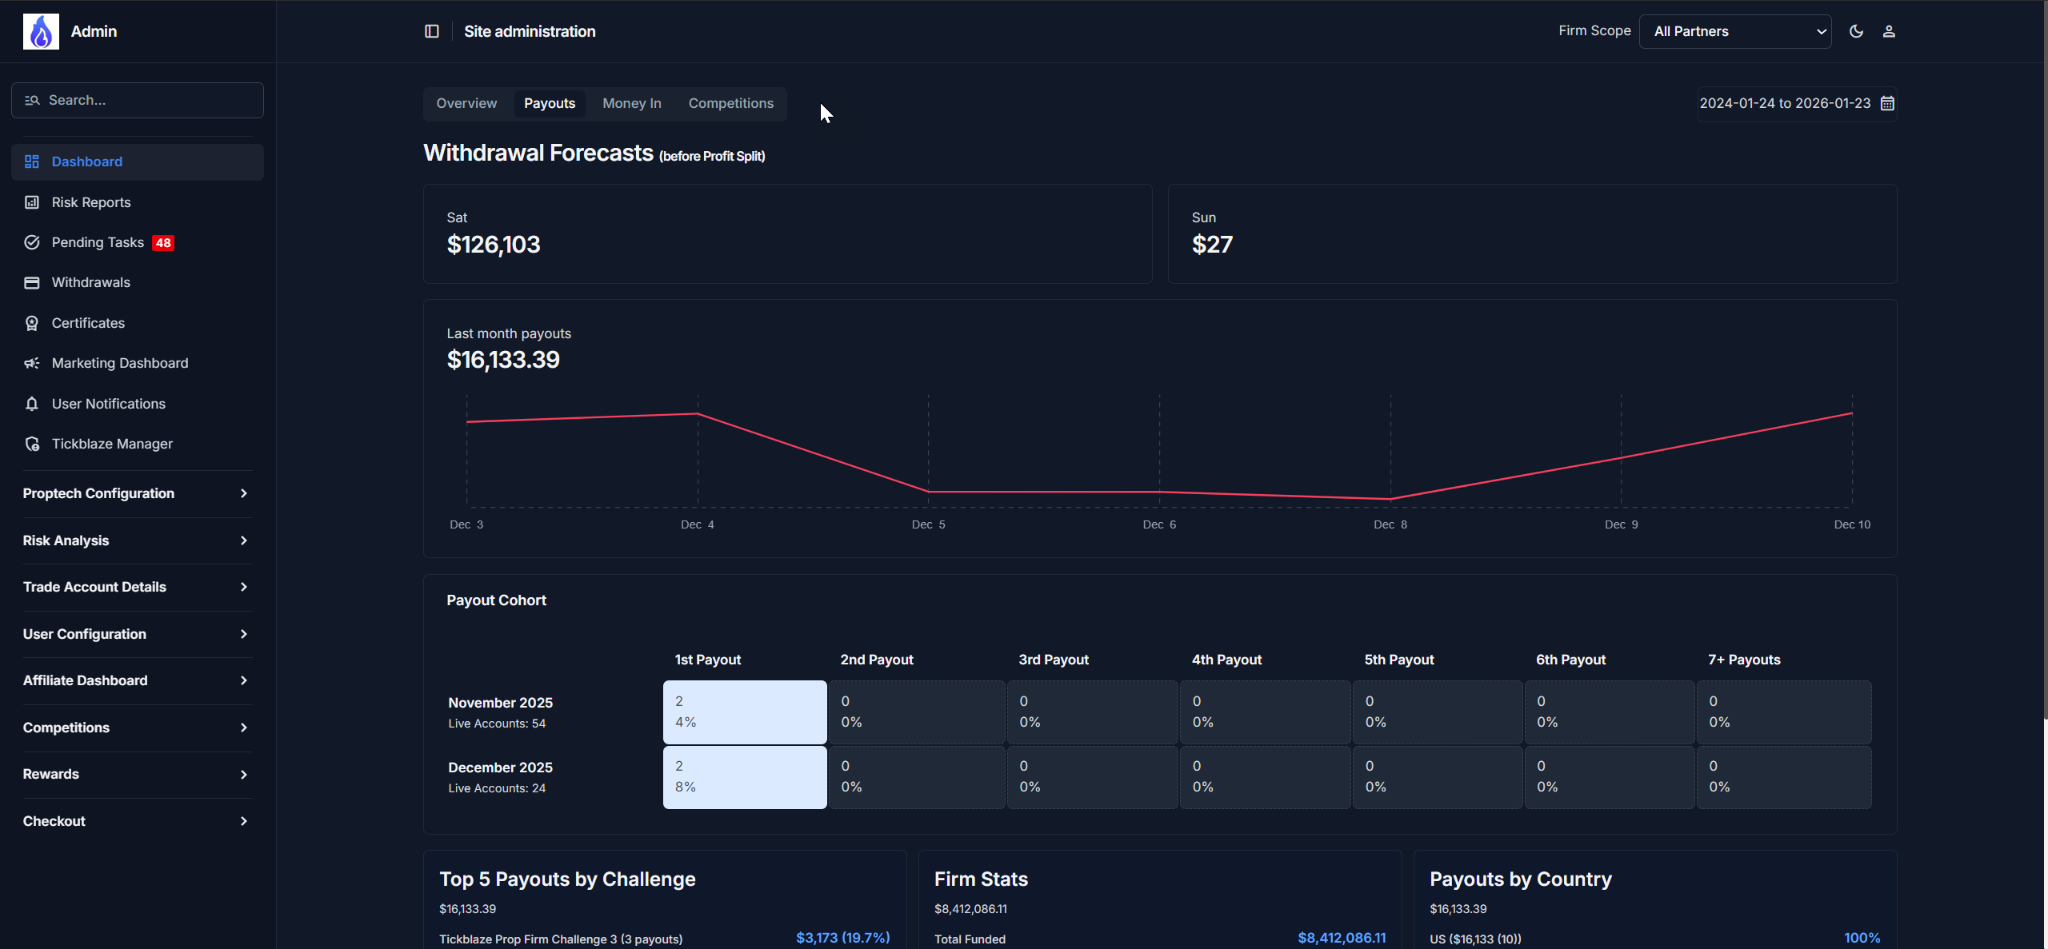
Task: Click the Tickblaze Manager icon
Action: (x=32, y=444)
